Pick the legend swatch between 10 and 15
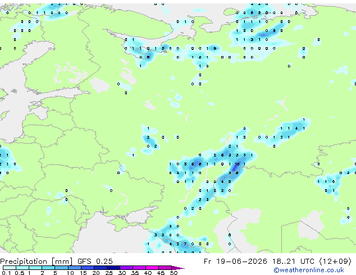The height and width of the screenshot is (275, 356). tap(75, 268)
